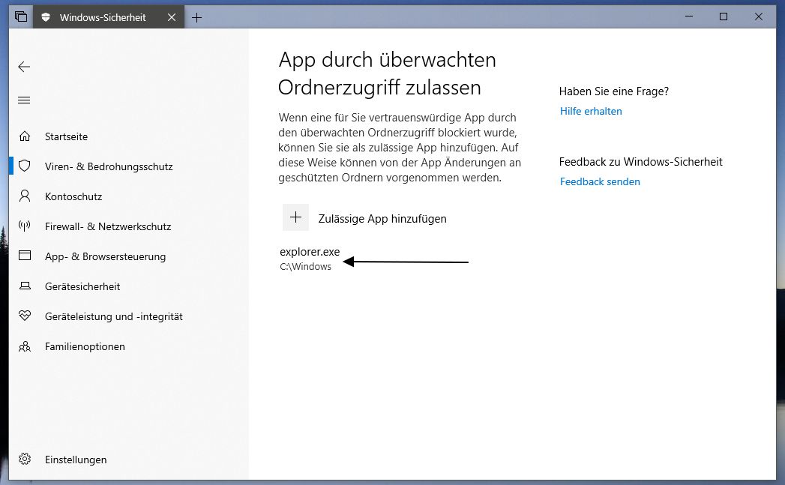Close the Windows-Sicherheit tab
The image size is (785, 485).
[172, 17]
